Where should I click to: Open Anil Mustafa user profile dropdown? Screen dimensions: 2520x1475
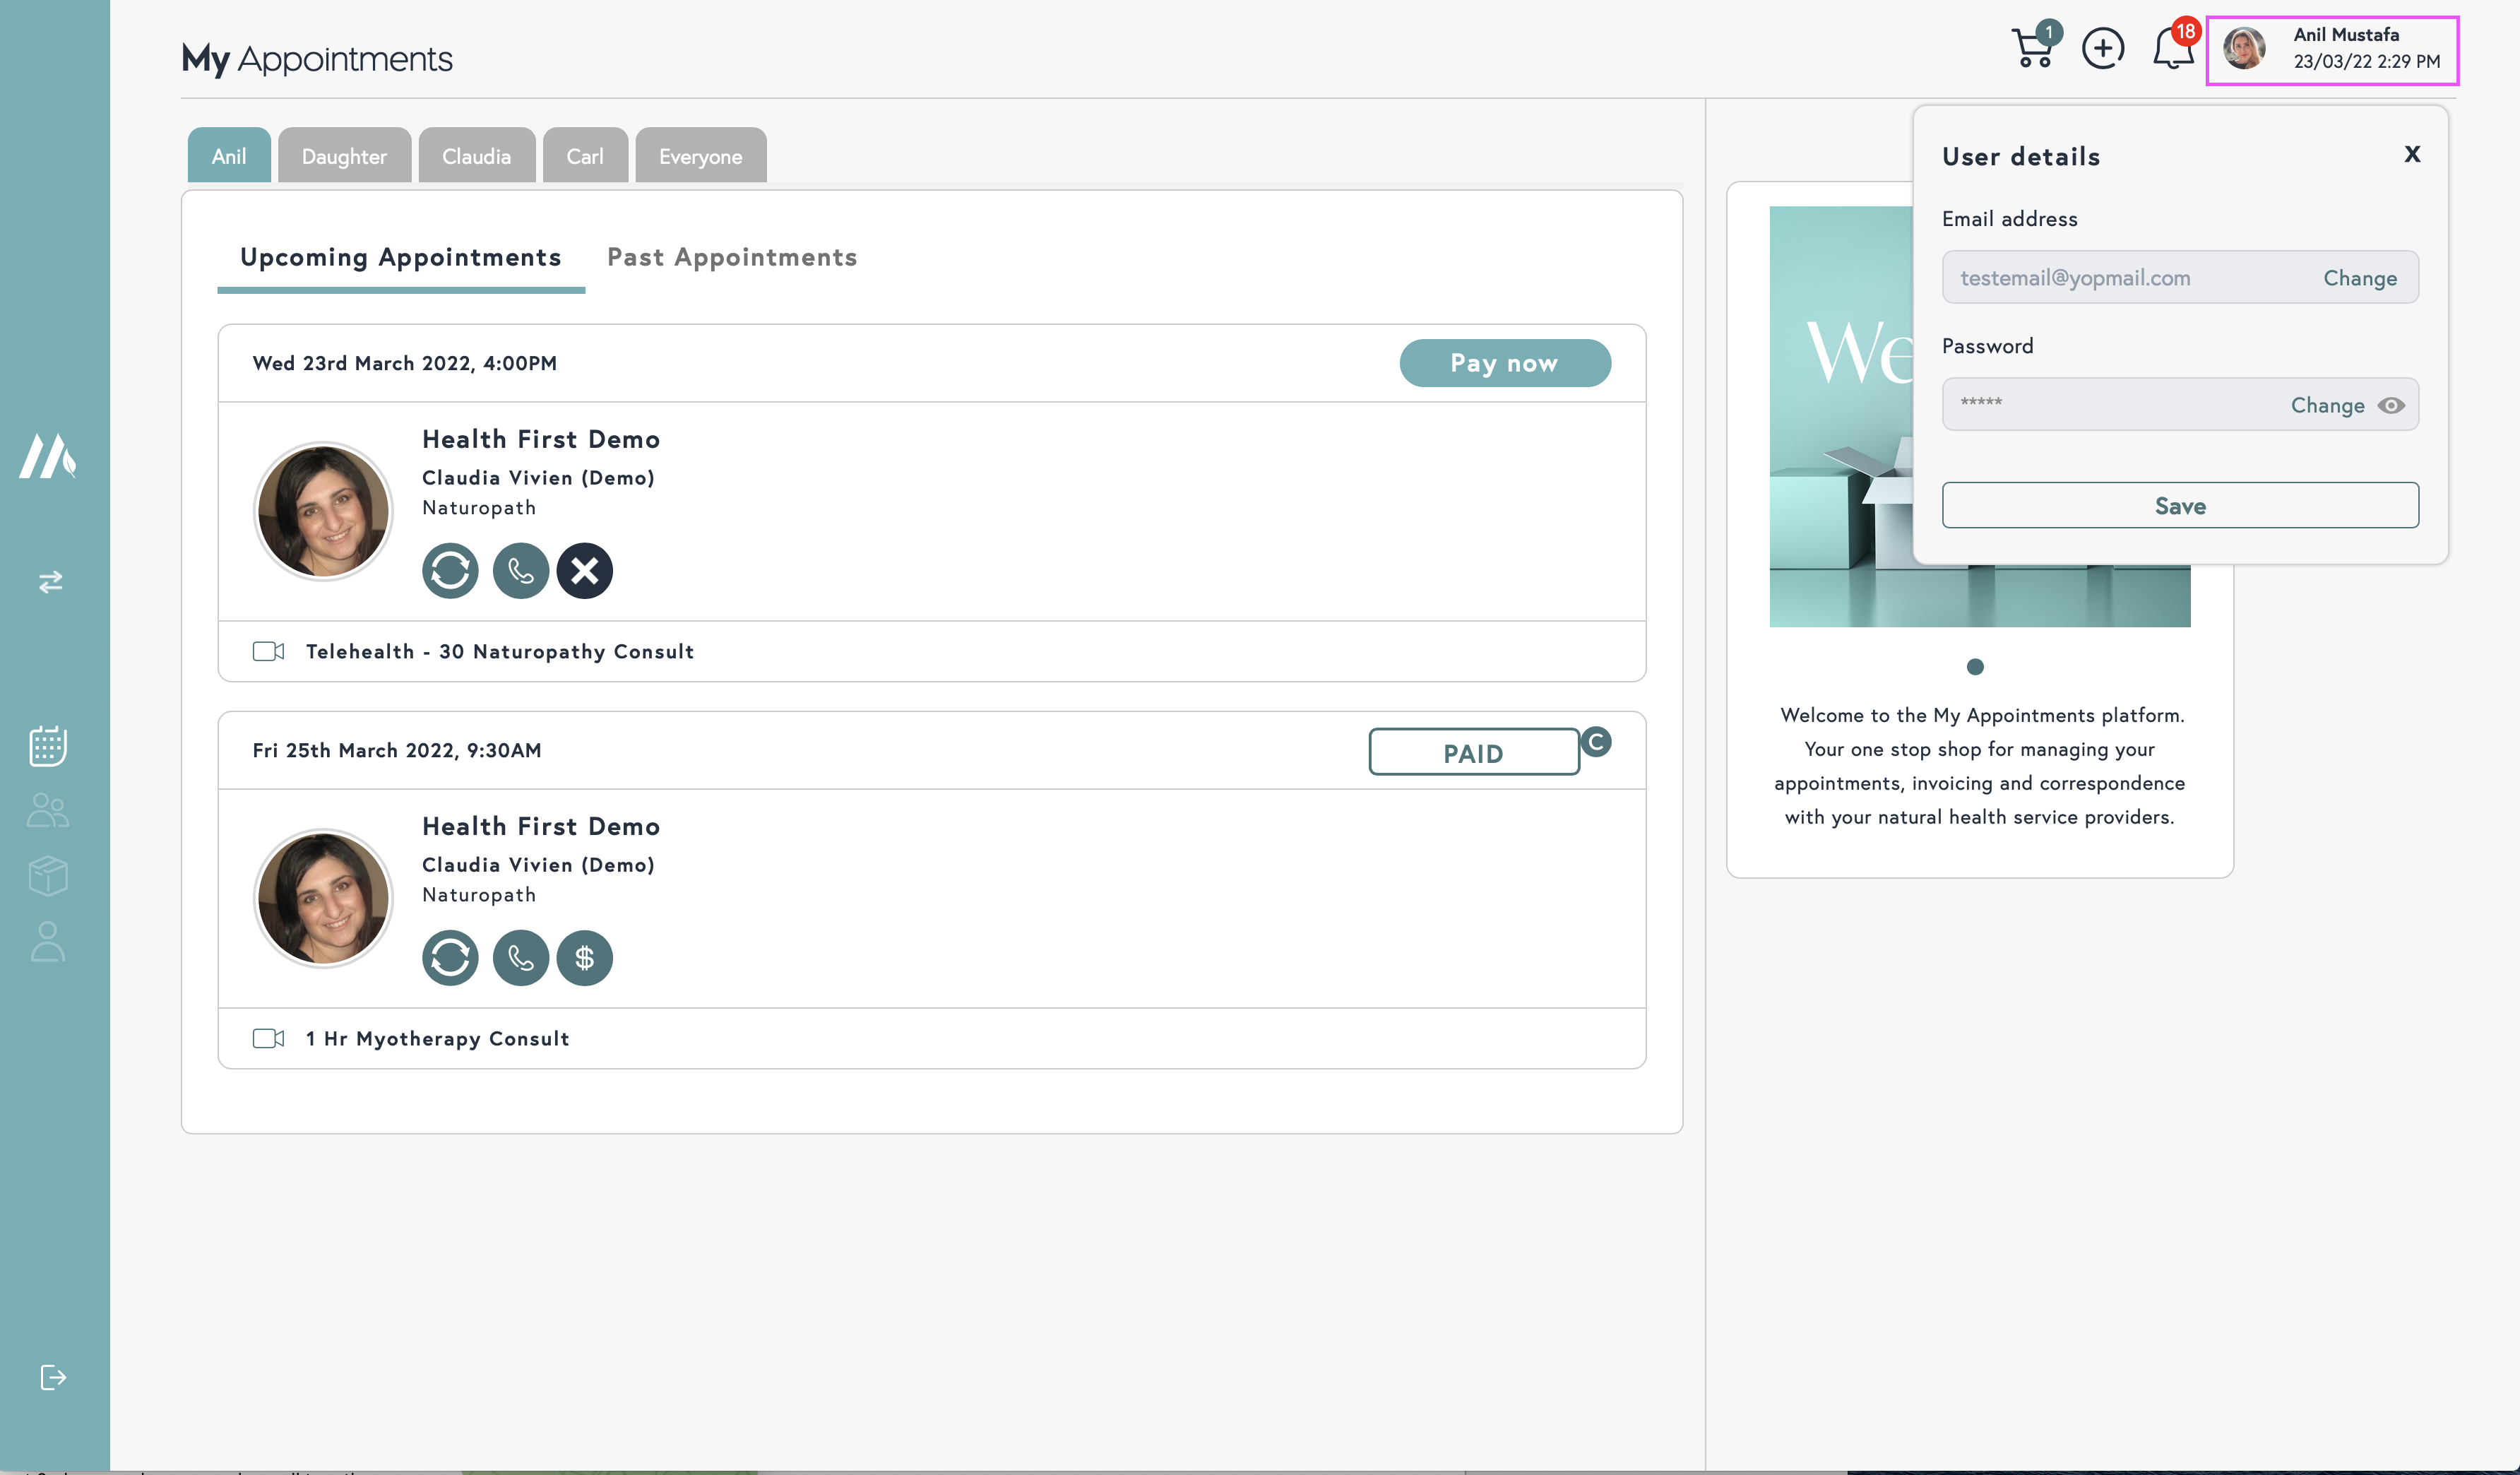(2331, 49)
